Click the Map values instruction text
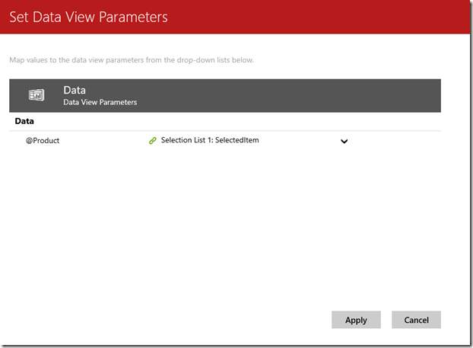Screen dimensions: 473x348 coord(131,60)
